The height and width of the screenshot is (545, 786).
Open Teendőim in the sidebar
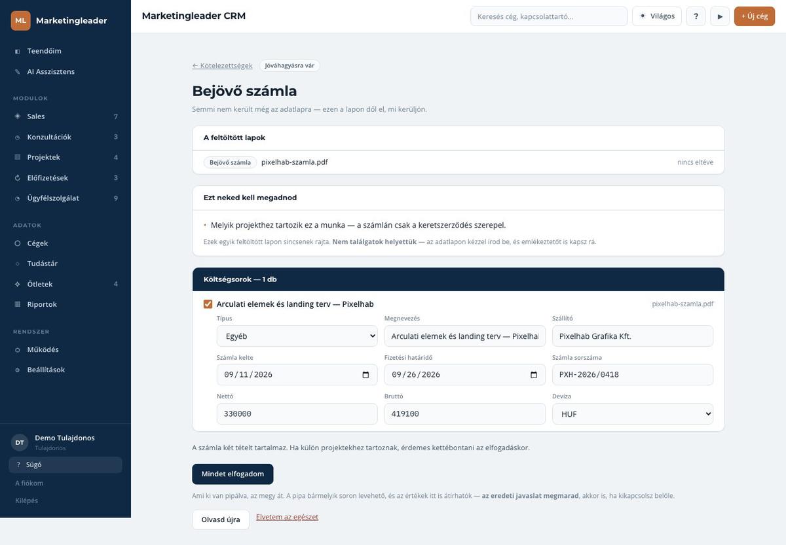pos(65,51)
